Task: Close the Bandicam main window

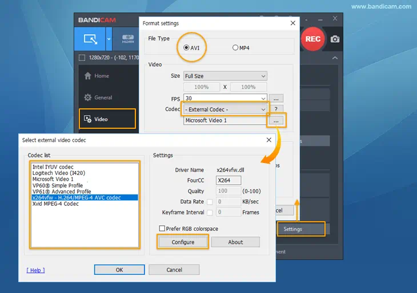Action: 335,18
